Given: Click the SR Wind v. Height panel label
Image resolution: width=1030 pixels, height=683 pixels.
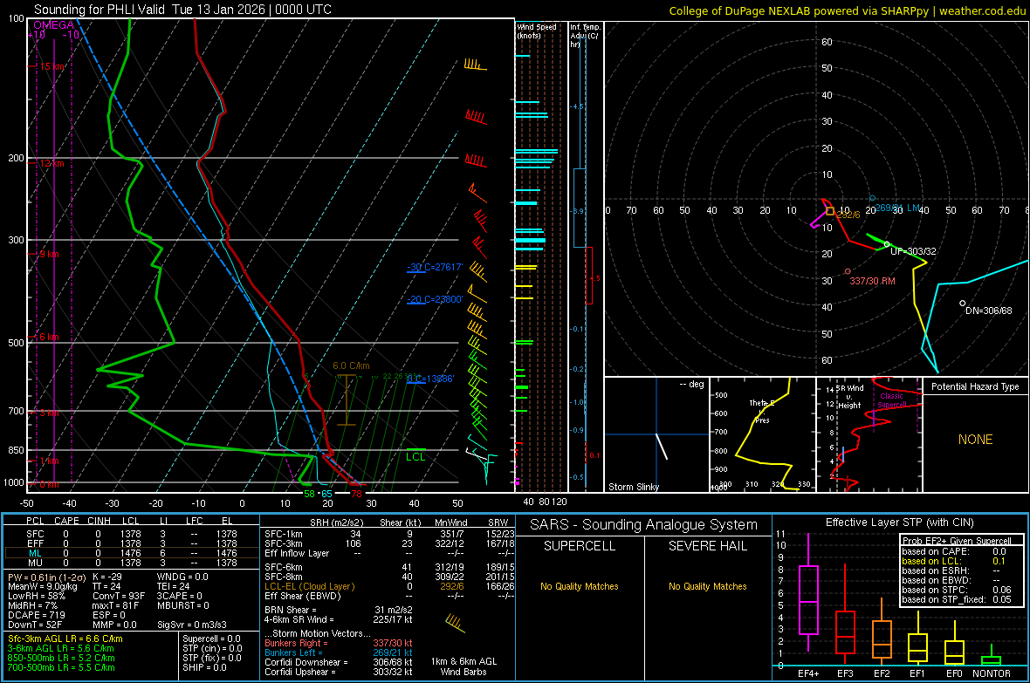Looking at the screenshot, I should [849, 397].
